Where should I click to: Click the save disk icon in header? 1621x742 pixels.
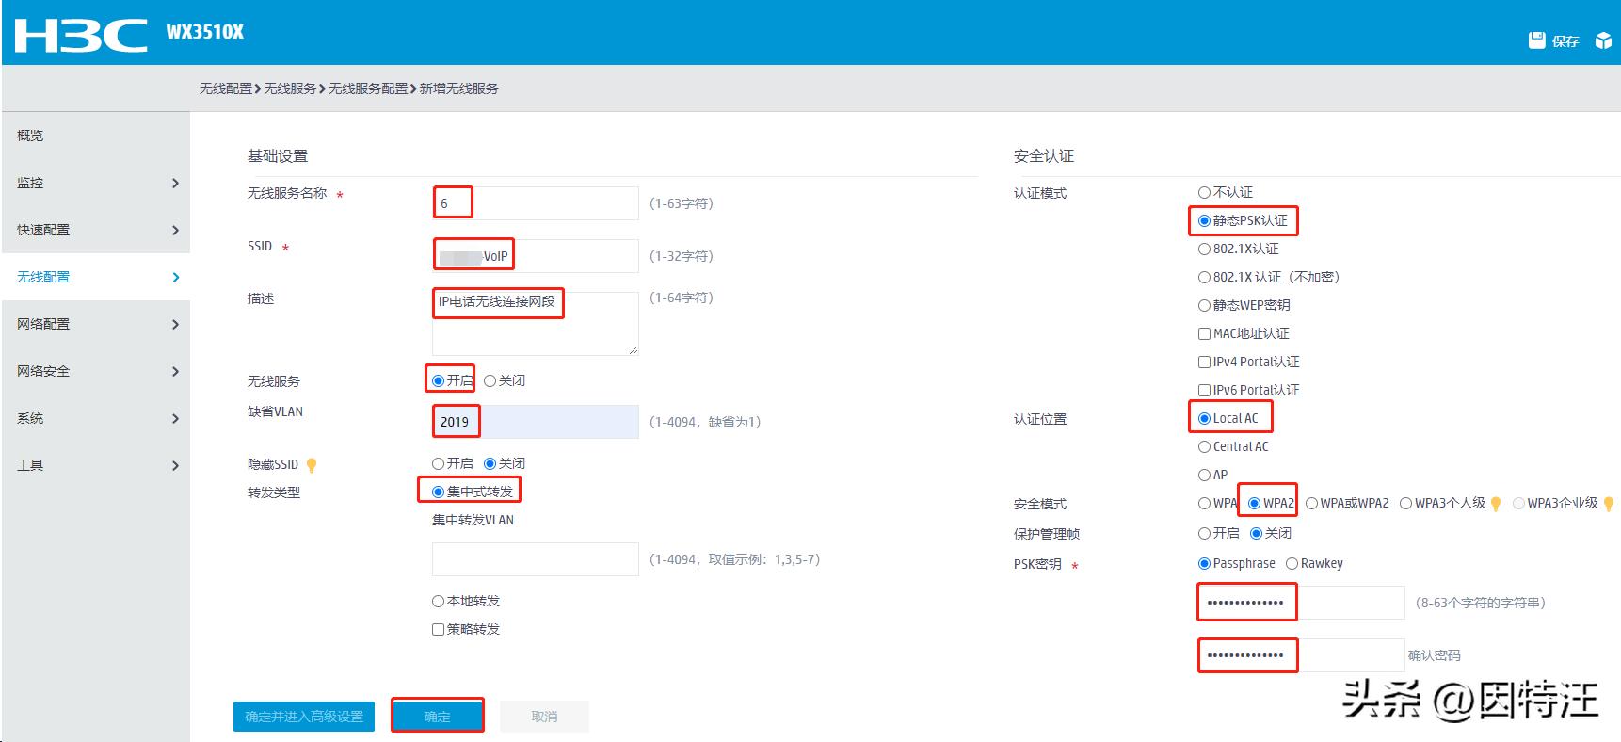[x=1536, y=40]
